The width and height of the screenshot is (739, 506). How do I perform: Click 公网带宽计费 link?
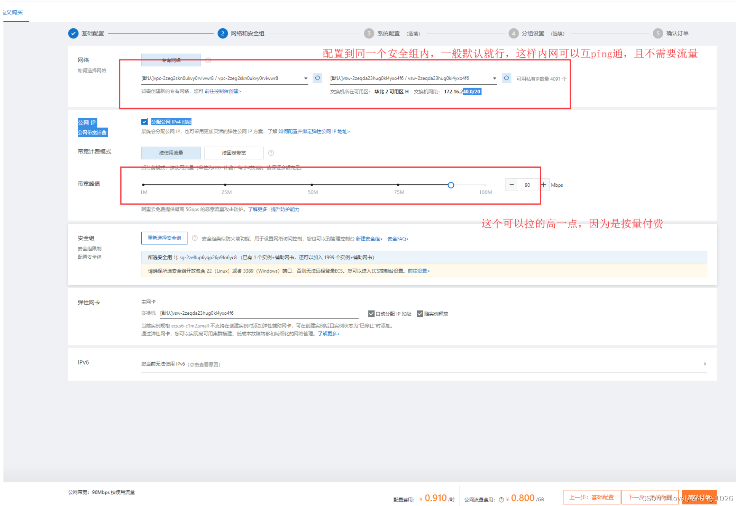tap(93, 133)
